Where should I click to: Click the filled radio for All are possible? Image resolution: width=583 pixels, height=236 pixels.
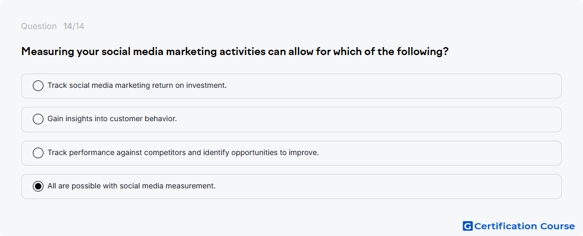click(x=38, y=186)
